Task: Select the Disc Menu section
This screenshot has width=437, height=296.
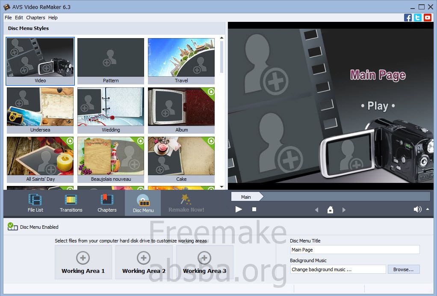Action: point(143,203)
